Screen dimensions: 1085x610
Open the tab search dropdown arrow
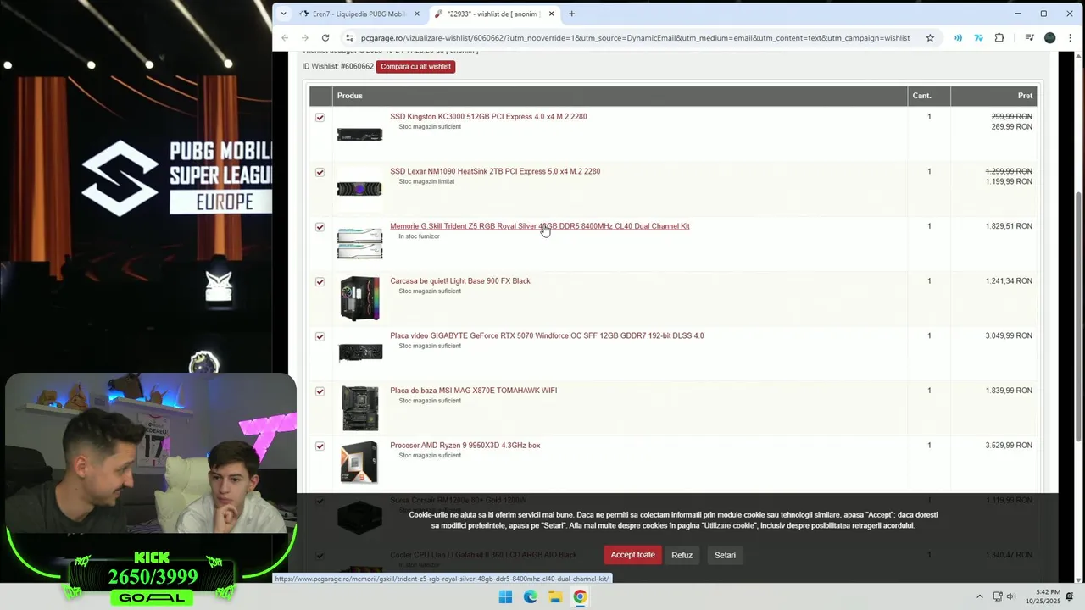[x=283, y=14]
